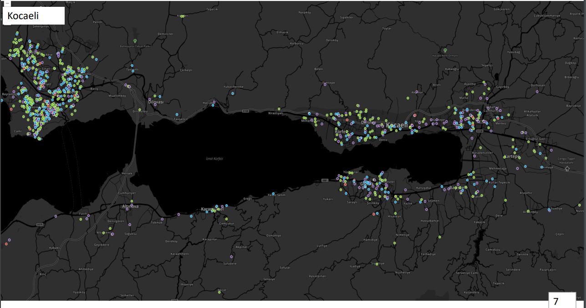Select the green data point at Arslanbey

(x=528, y=211)
